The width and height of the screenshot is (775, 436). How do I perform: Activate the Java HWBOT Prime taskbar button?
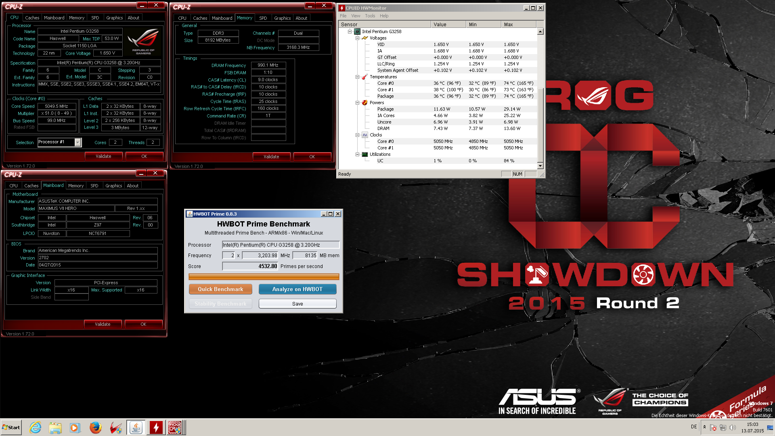[136, 428]
